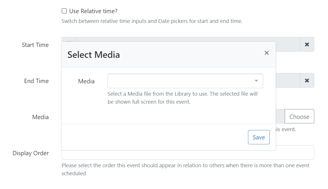Click the Media dropdown arrow in dialog
This screenshot has height=189, width=328.
(256, 81)
